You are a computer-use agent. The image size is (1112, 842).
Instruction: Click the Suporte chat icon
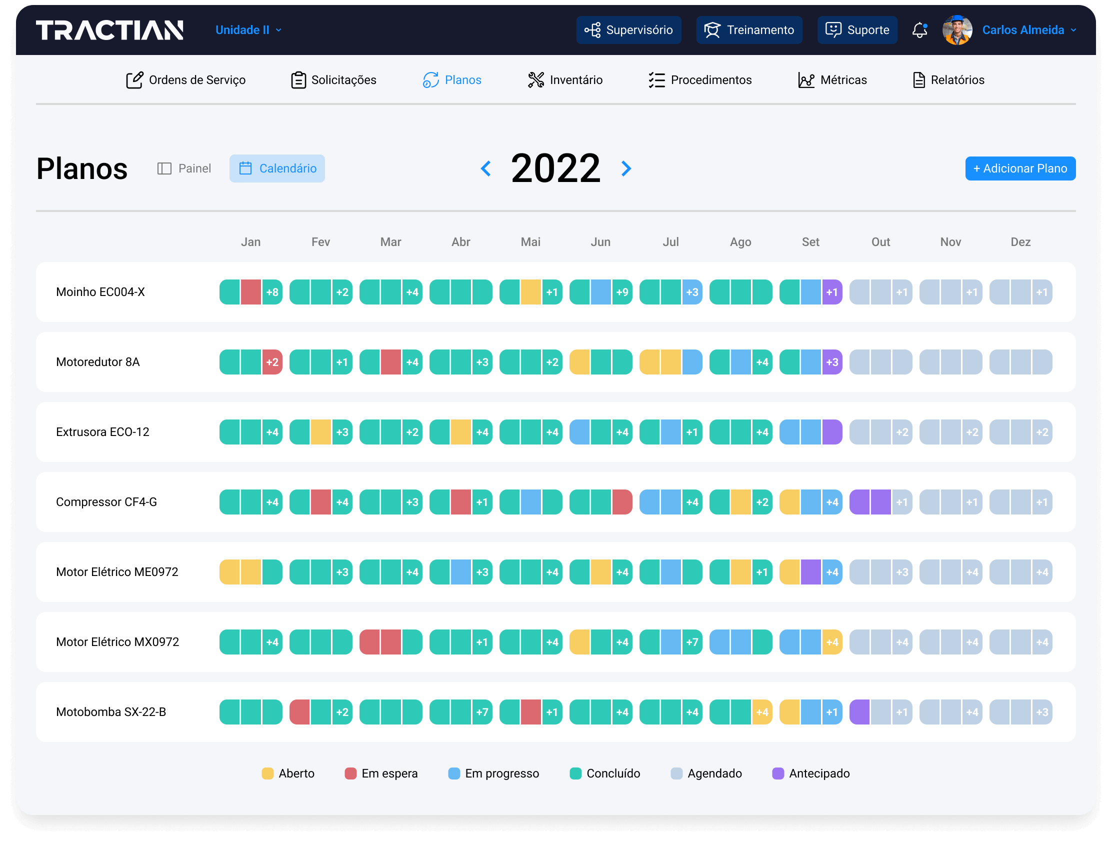point(834,29)
